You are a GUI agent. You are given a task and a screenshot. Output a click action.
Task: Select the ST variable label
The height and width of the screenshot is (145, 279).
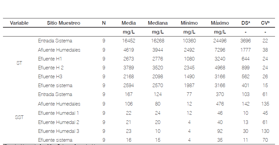[x=19, y=63]
